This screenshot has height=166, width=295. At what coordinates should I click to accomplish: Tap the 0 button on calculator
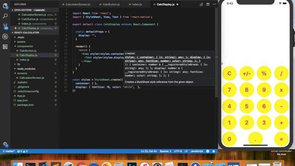pyautogui.click(x=229, y=139)
